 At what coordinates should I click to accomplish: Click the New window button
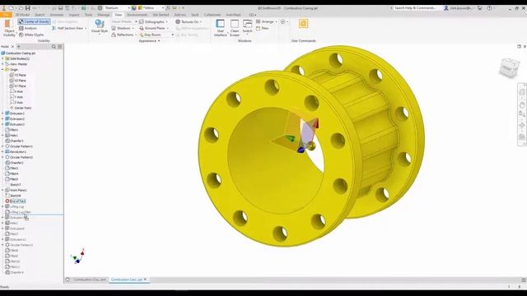coord(262,28)
